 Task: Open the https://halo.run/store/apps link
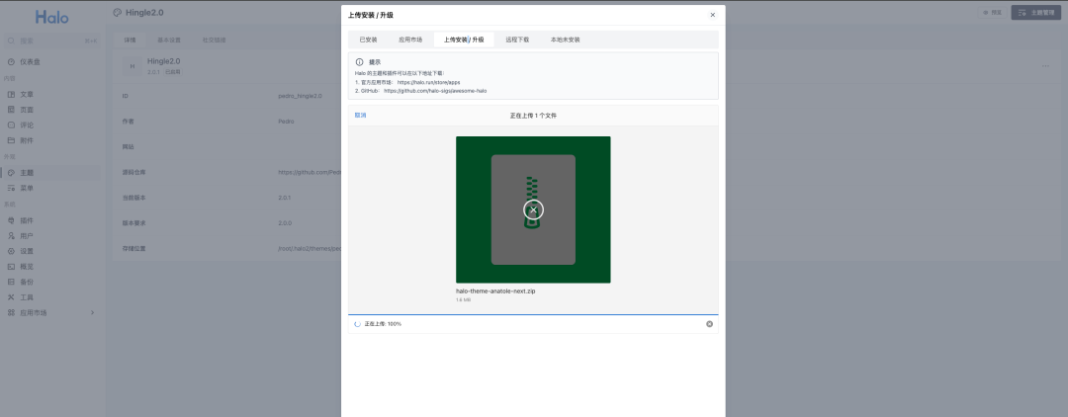pyautogui.click(x=428, y=82)
